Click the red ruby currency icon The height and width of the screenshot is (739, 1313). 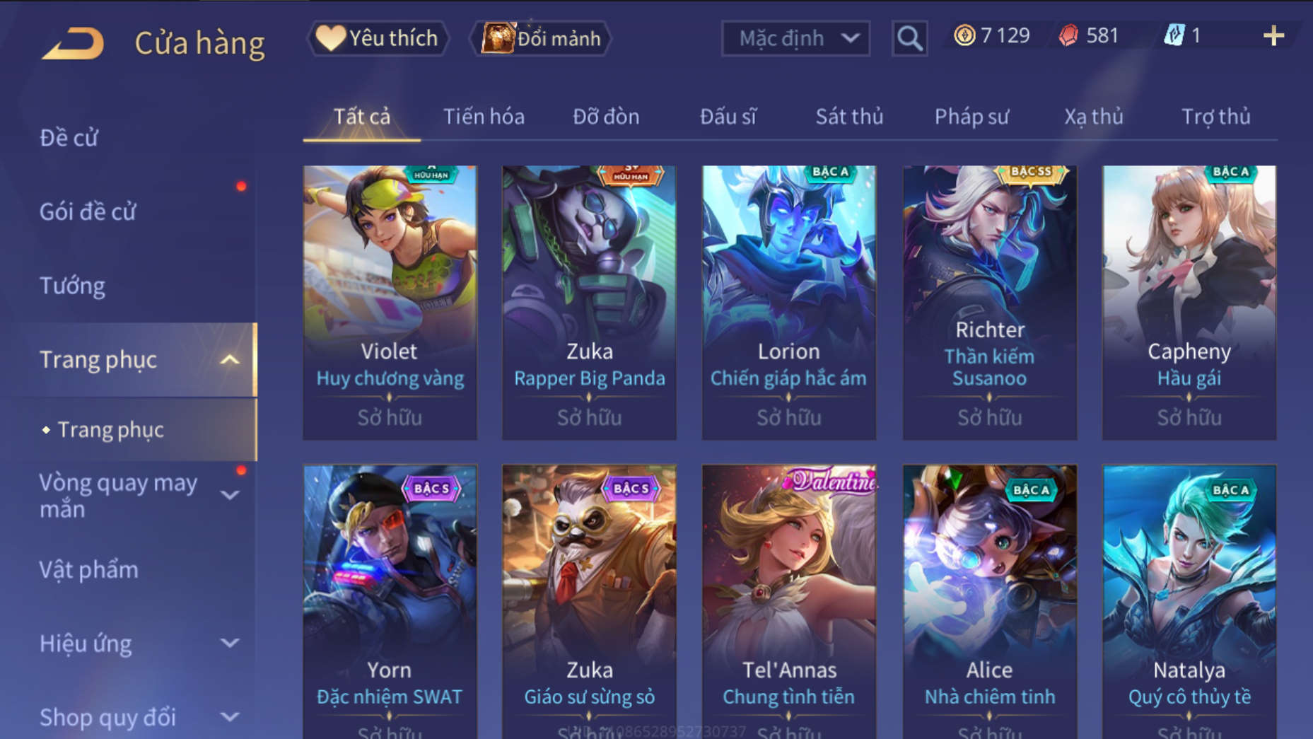1068,35
